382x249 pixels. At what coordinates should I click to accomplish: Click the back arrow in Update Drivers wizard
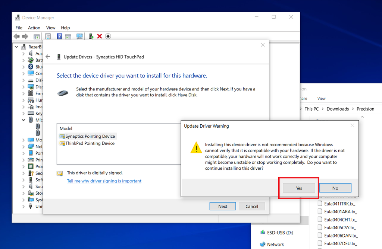click(x=48, y=57)
